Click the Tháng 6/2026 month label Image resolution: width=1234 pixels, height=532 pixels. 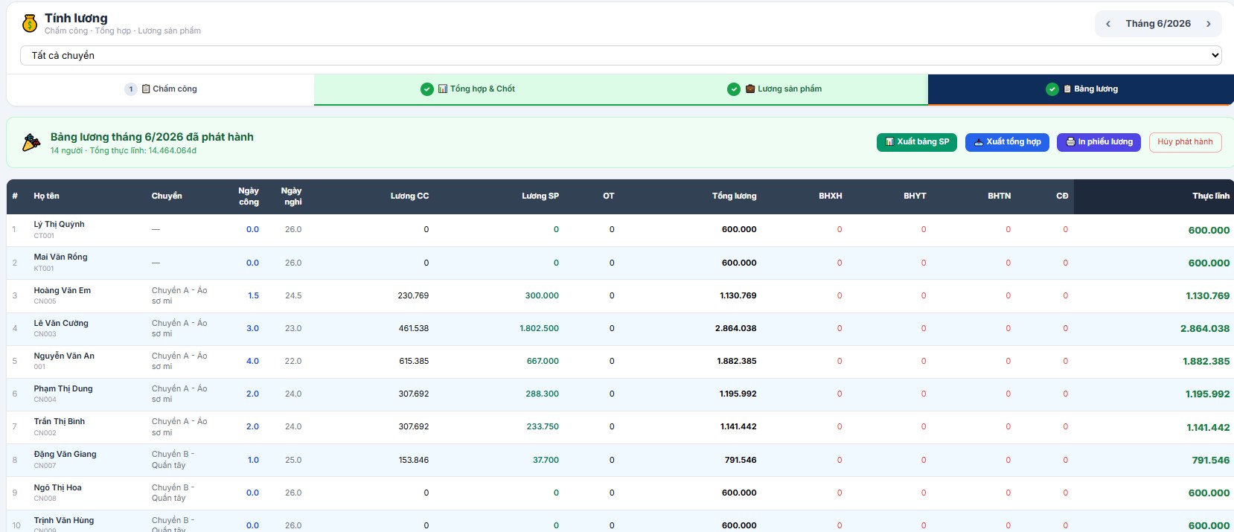click(1158, 24)
